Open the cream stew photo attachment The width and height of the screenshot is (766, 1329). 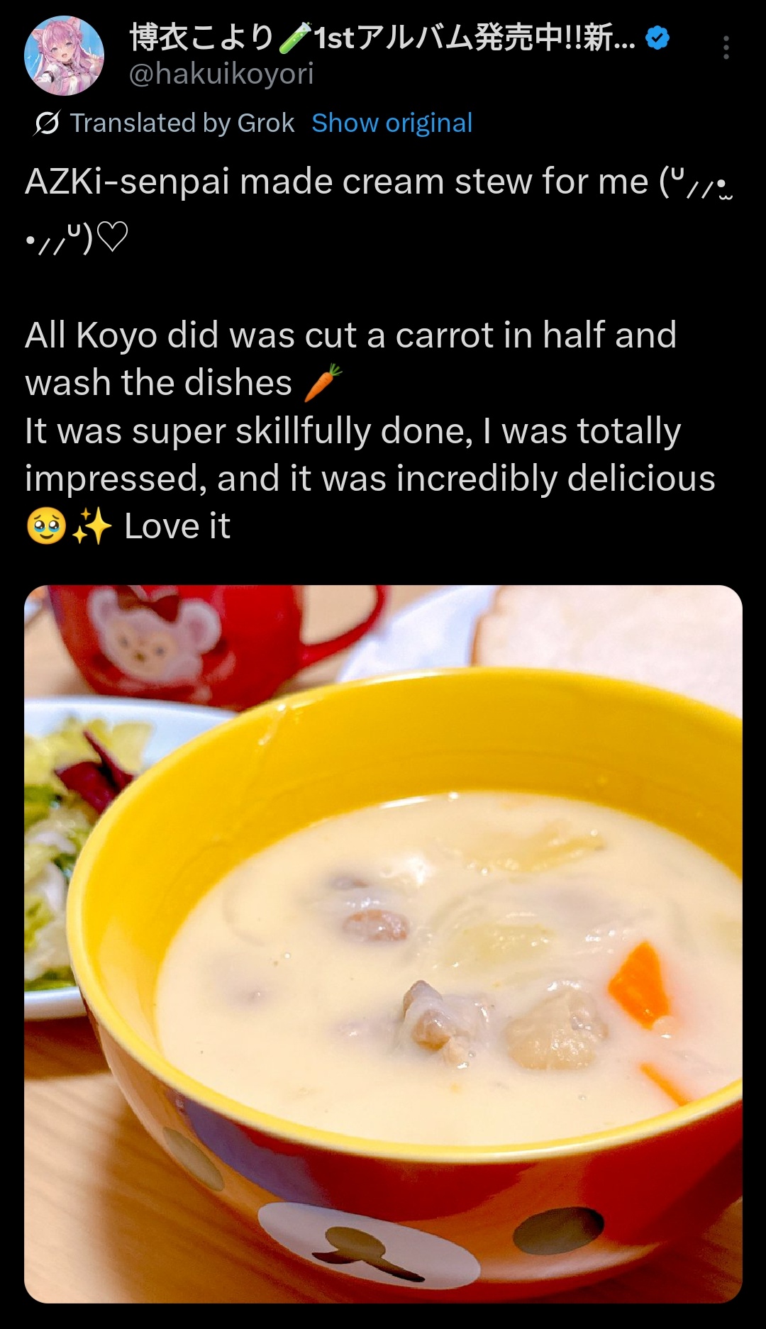point(383,944)
